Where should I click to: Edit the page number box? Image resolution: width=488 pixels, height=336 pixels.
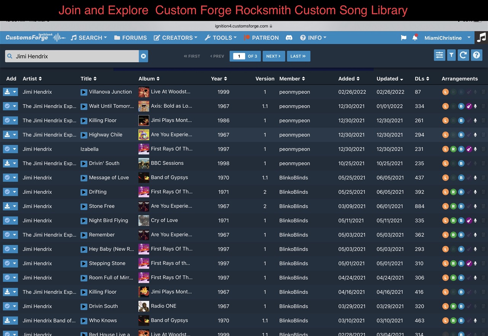239,56
